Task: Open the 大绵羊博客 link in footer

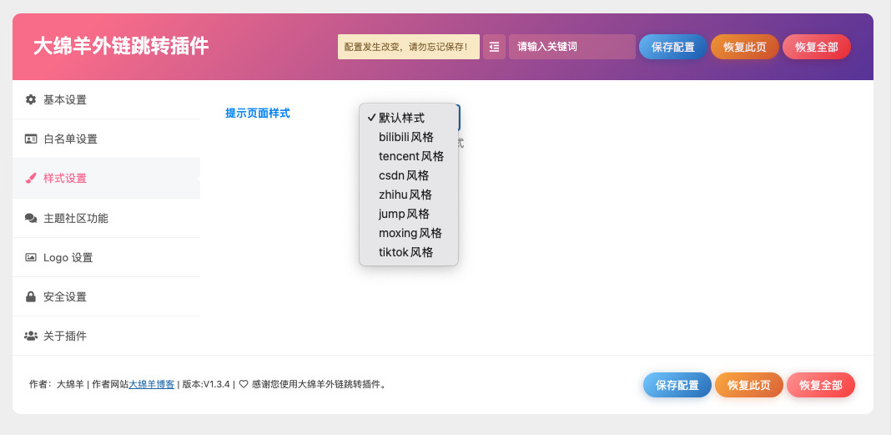Action: click(x=152, y=384)
